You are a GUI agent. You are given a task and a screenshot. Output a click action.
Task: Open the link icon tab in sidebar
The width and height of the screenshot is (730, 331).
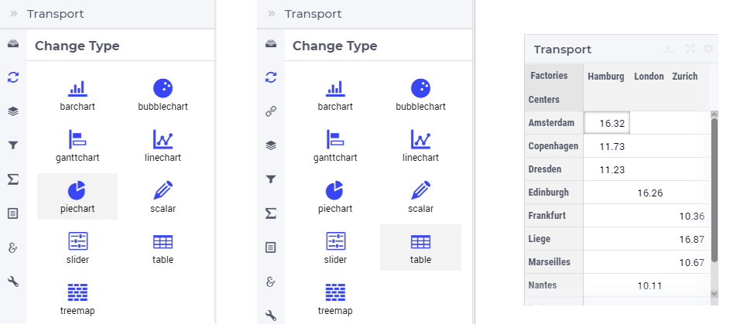[271, 111]
